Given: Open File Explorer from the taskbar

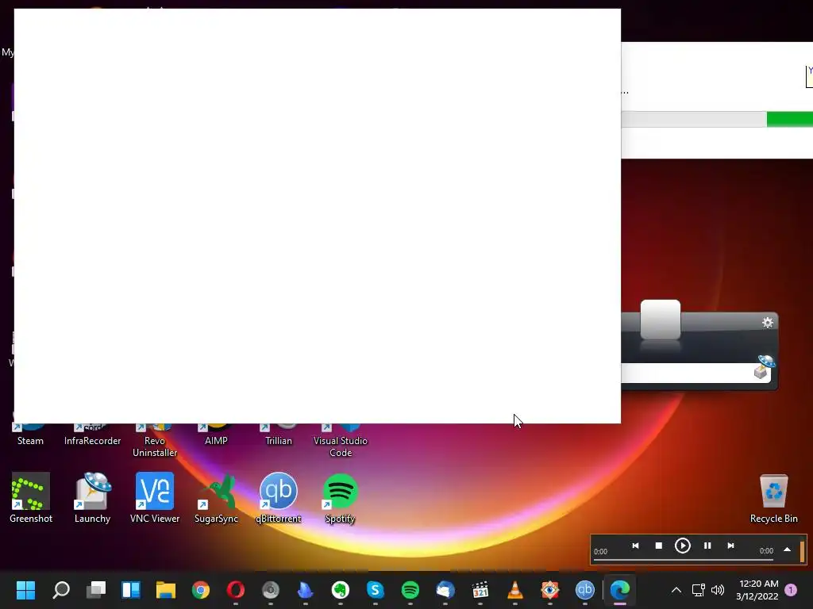Looking at the screenshot, I should point(166,589).
